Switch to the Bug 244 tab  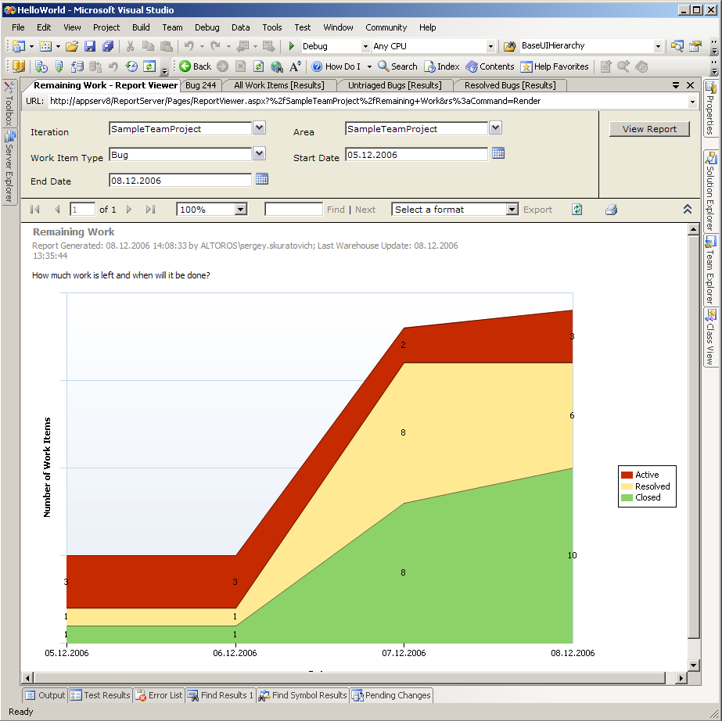200,85
